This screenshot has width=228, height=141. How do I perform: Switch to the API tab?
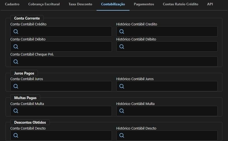(x=210, y=4)
